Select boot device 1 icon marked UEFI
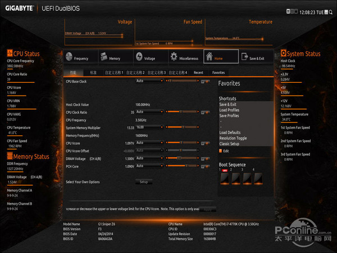The height and width of the screenshot is (253, 337). [225, 179]
